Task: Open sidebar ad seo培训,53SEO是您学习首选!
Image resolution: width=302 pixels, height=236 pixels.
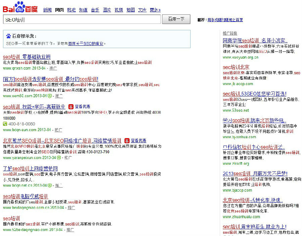Action: [x=255, y=94]
